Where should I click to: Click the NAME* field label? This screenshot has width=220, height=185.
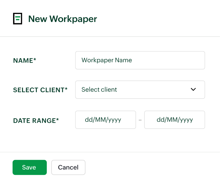(x=25, y=60)
